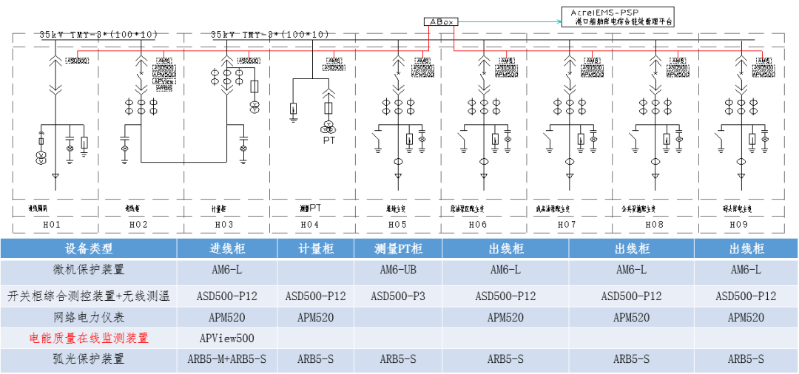Select the ASD500 tag in cabinet H01

click(x=77, y=61)
